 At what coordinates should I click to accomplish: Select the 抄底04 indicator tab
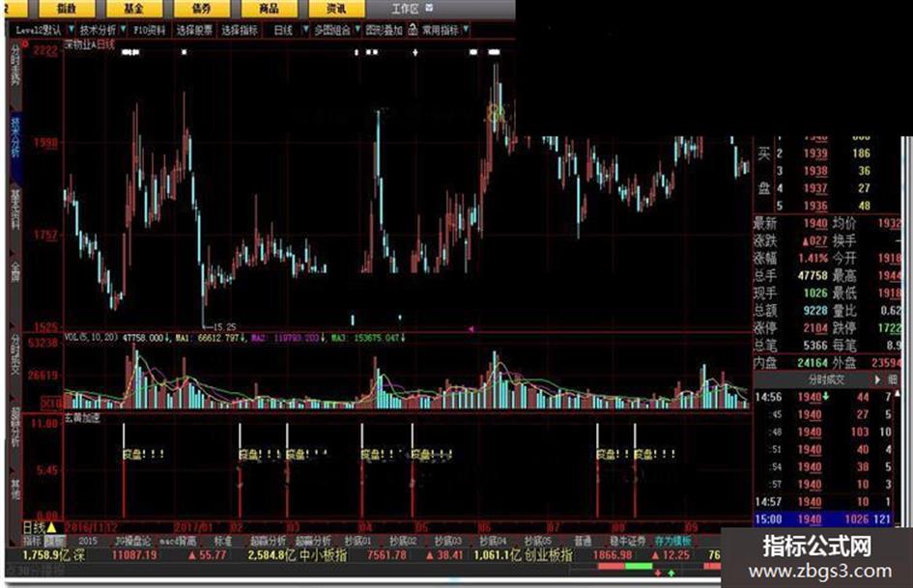click(493, 541)
